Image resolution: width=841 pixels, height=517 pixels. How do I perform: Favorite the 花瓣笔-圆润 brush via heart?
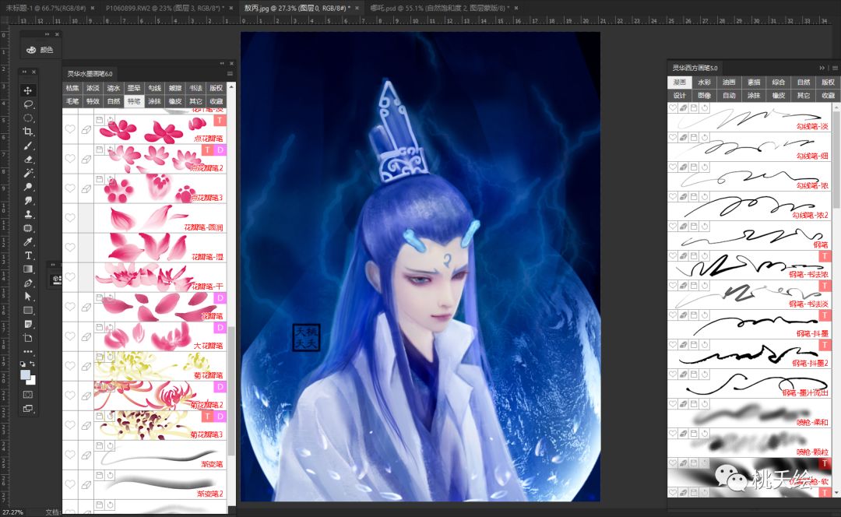click(x=70, y=218)
